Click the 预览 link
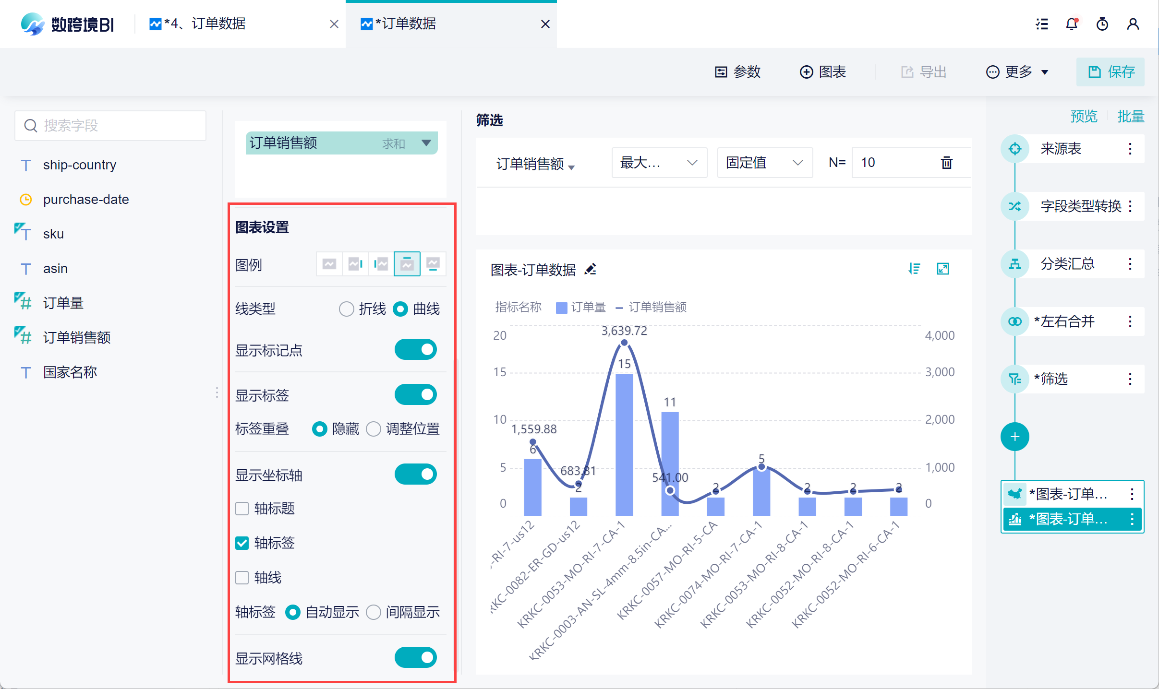The image size is (1159, 689). click(1084, 116)
